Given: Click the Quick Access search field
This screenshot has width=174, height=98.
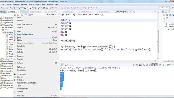Looking at the screenshot, I should (163, 8).
